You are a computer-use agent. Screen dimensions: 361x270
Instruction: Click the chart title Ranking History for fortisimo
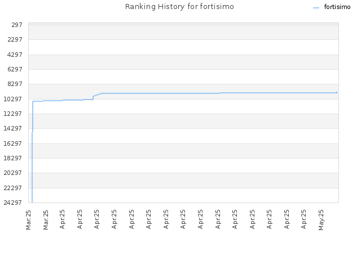coord(179,7)
